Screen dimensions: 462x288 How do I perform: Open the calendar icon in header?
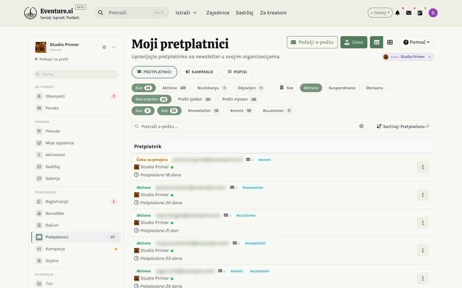click(x=420, y=13)
